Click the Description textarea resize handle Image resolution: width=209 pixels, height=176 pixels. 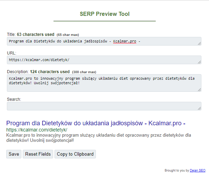click(200, 90)
